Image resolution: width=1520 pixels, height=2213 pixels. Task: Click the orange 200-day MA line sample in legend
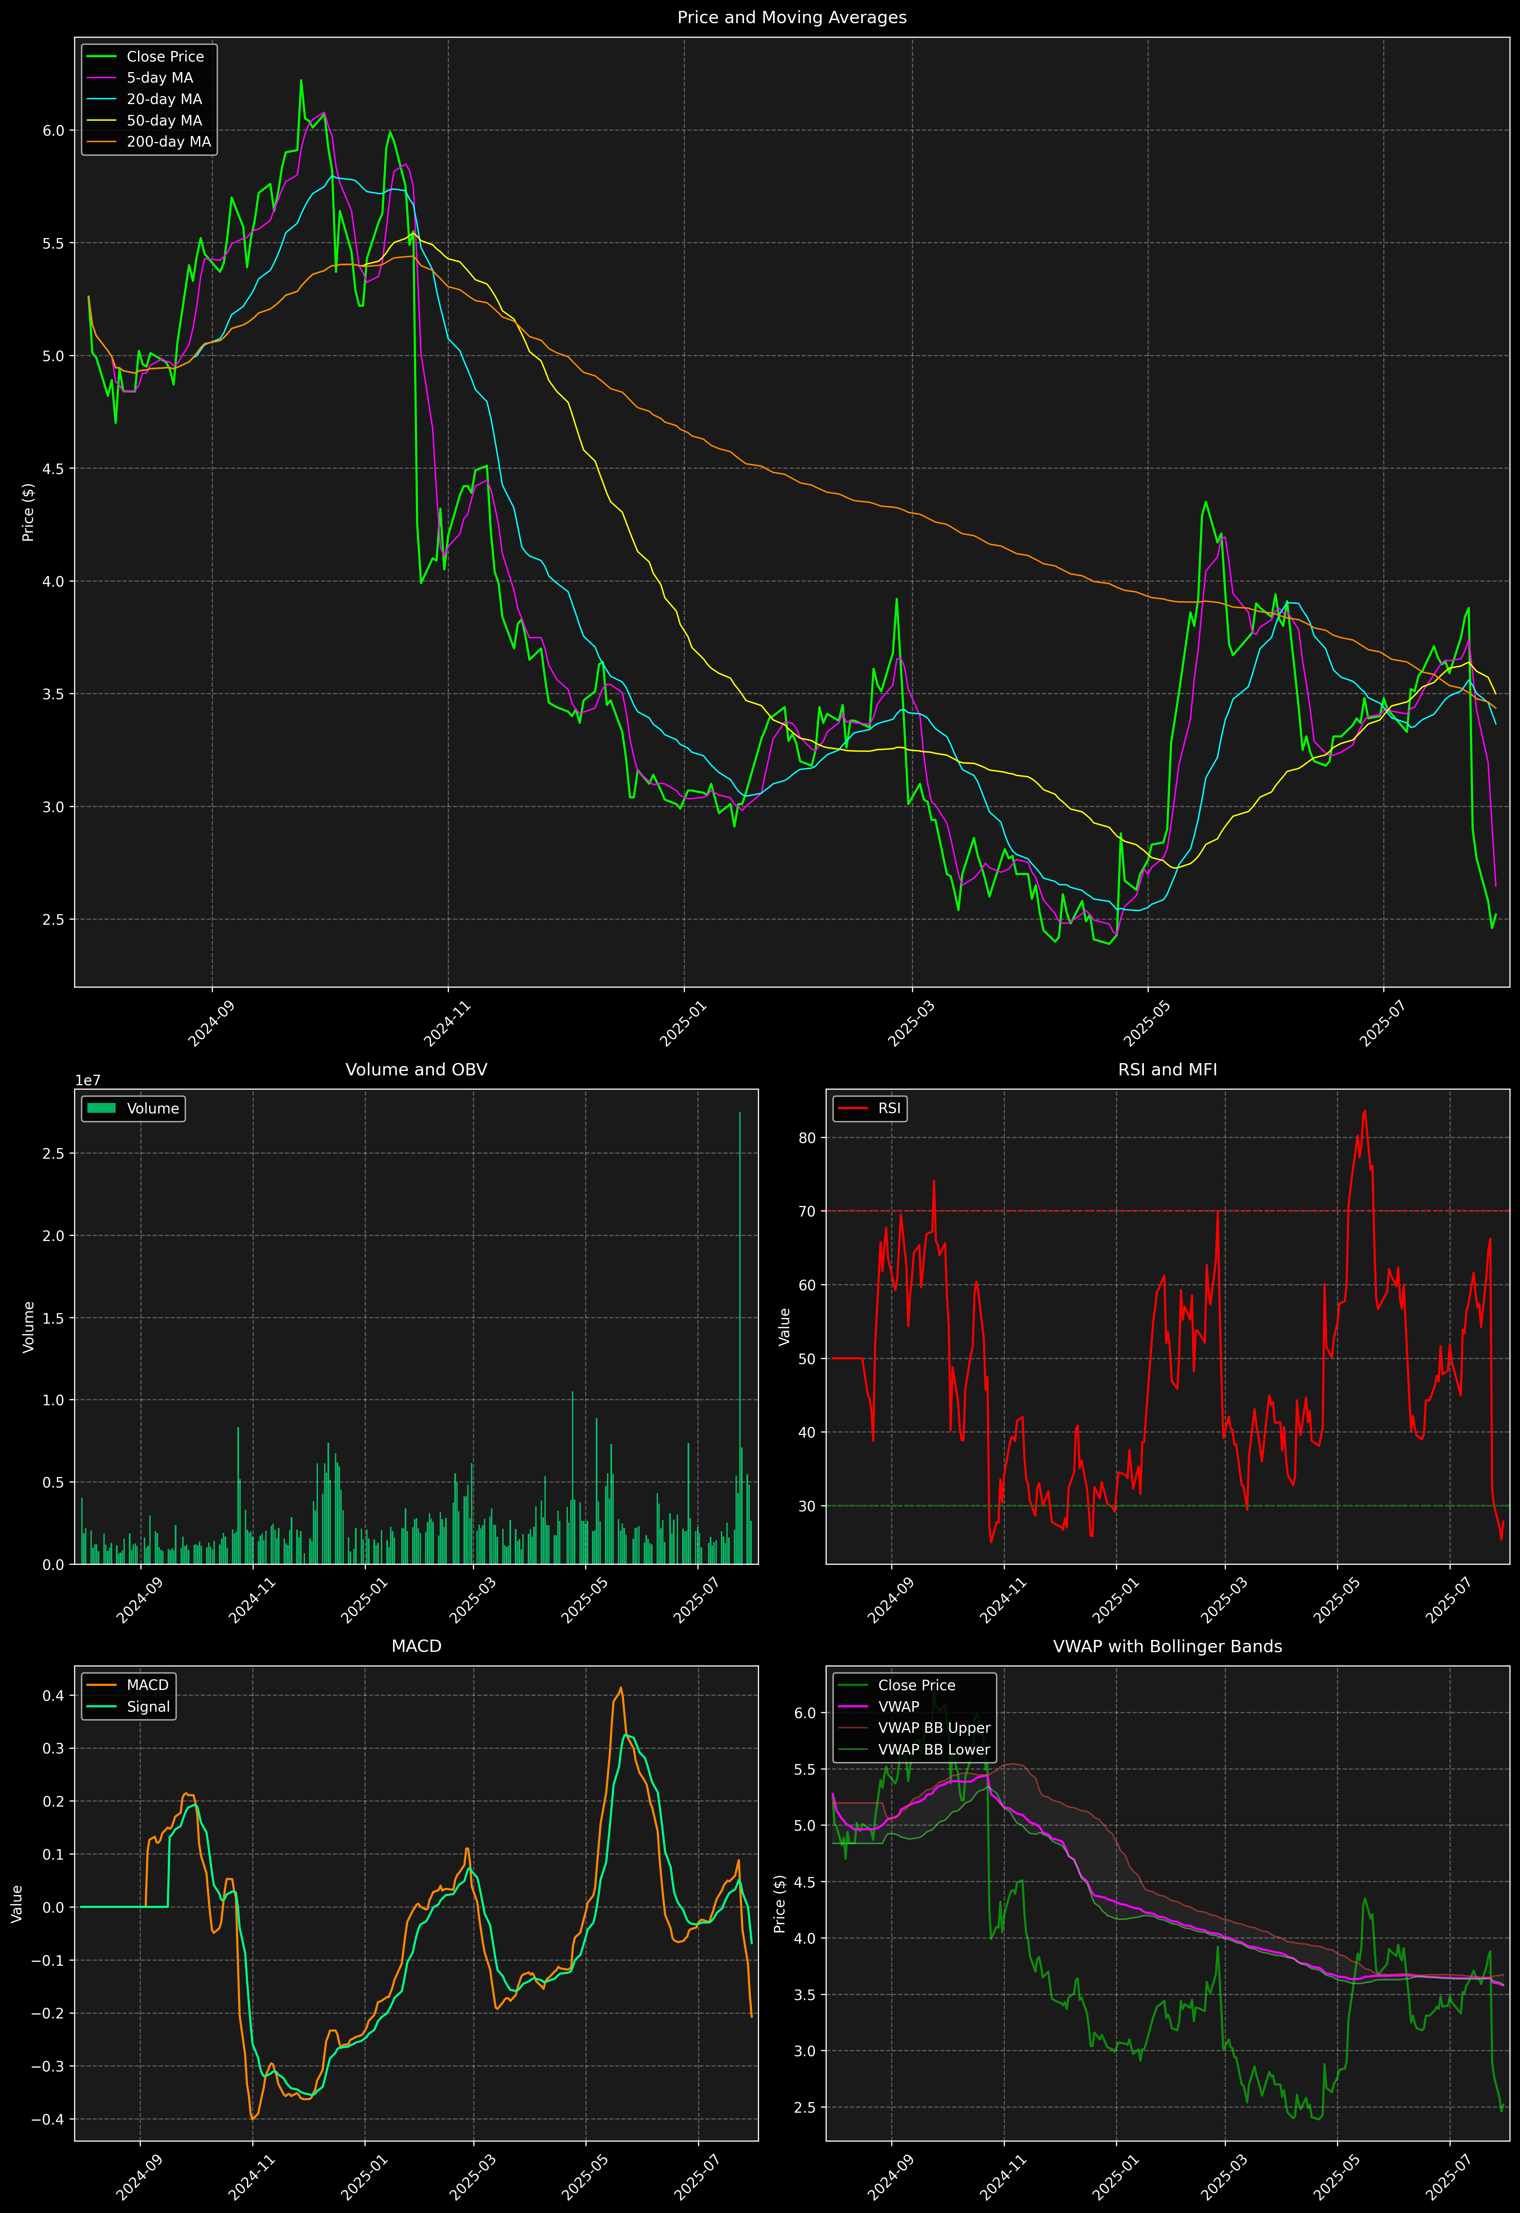[102, 142]
